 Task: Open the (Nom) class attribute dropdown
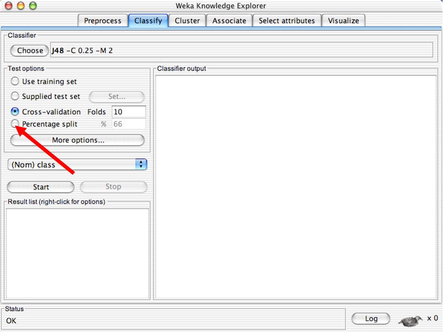(78, 164)
